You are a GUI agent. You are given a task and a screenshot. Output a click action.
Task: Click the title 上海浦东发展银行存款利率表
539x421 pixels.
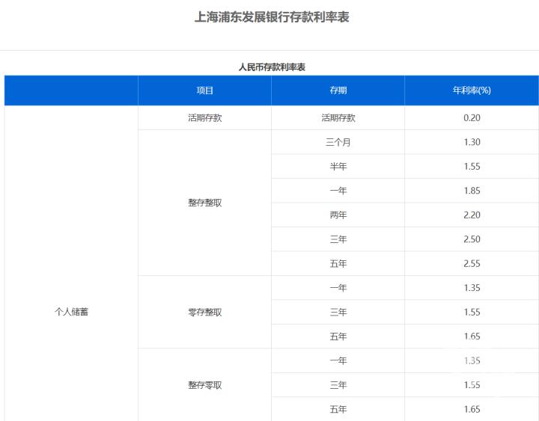[x=272, y=17]
